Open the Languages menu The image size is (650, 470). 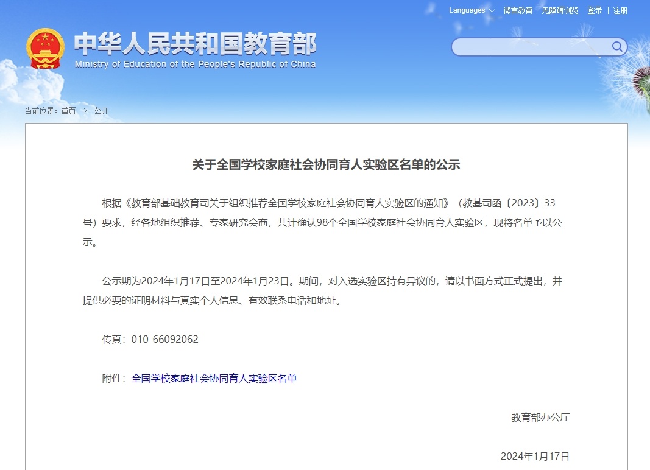467,10
